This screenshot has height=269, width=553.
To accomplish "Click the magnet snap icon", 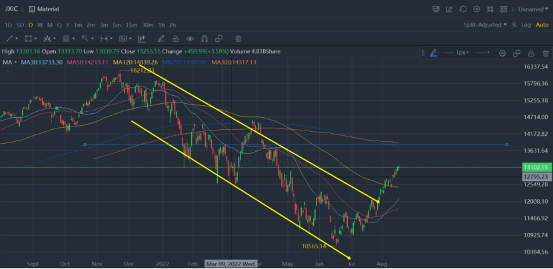I will 204,39.
